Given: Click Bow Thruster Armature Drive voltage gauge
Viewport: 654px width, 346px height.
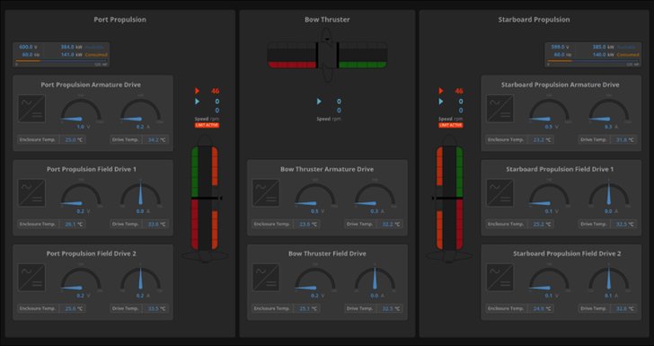Looking at the screenshot, I should click(x=315, y=195).
